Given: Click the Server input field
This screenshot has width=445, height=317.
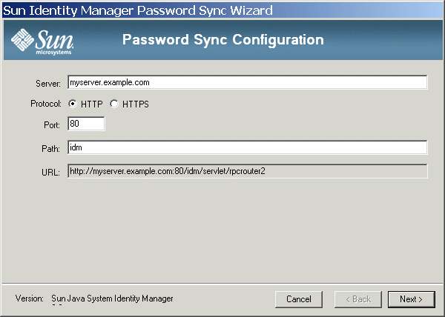Looking at the screenshot, I should (x=248, y=82).
